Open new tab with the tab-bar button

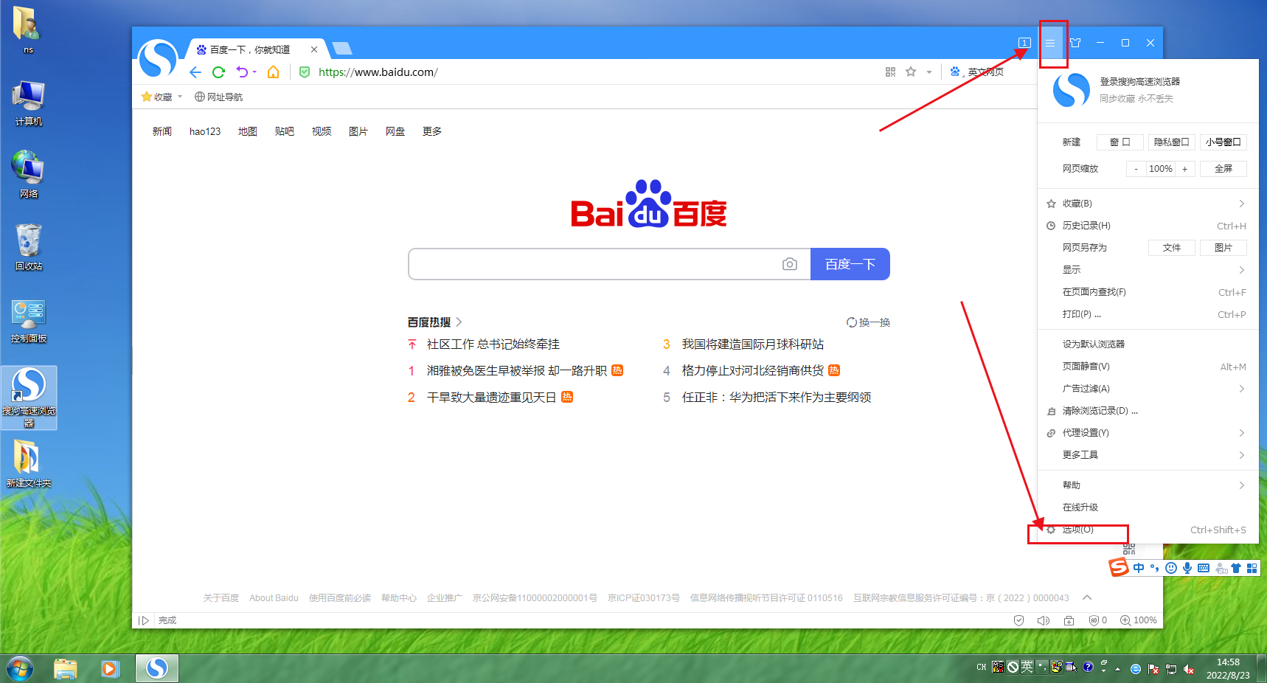click(x=342, y=49)
